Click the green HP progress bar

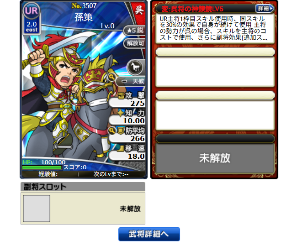(x=42, y=167)
